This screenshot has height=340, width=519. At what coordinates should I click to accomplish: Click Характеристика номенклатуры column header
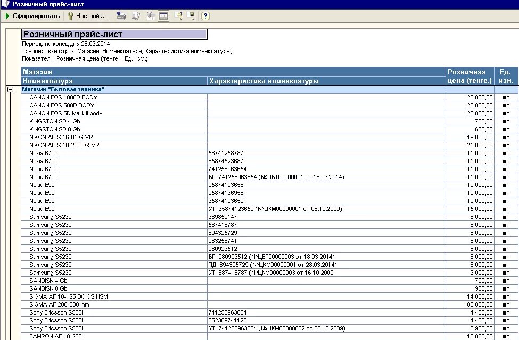click(326, 81)
